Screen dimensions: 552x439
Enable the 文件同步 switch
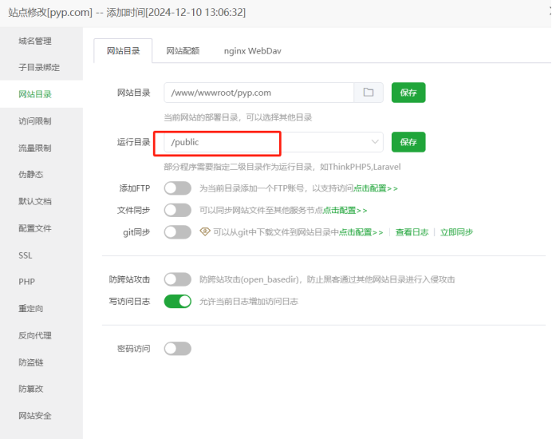[x=177, y=210]
